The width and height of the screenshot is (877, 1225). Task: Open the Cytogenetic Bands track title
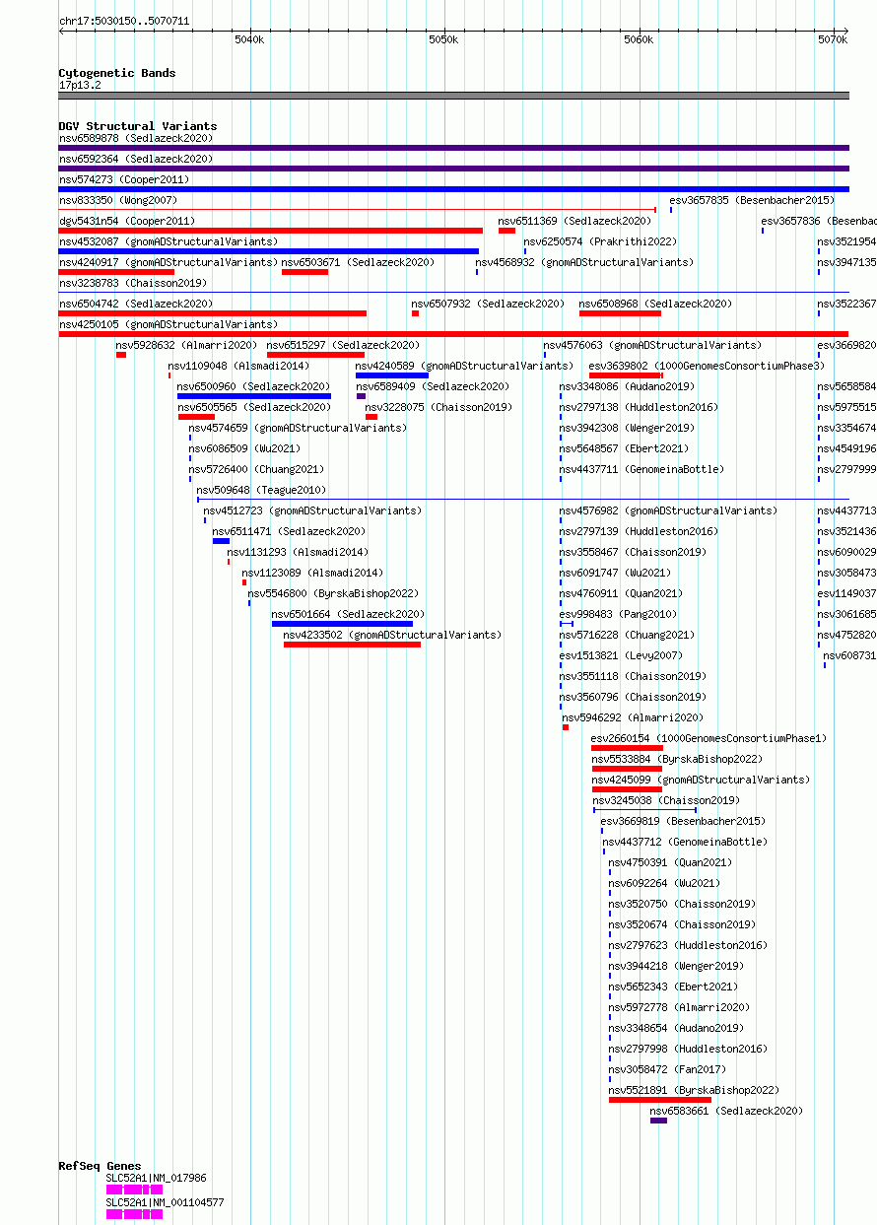coord(117,73)
